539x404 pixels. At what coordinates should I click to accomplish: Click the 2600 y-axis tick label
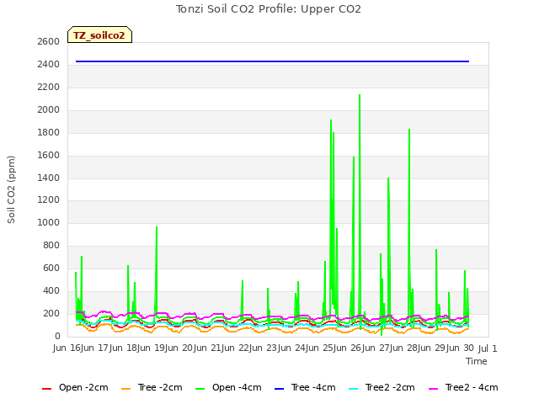pyautogui.click(x=49, y=41)
